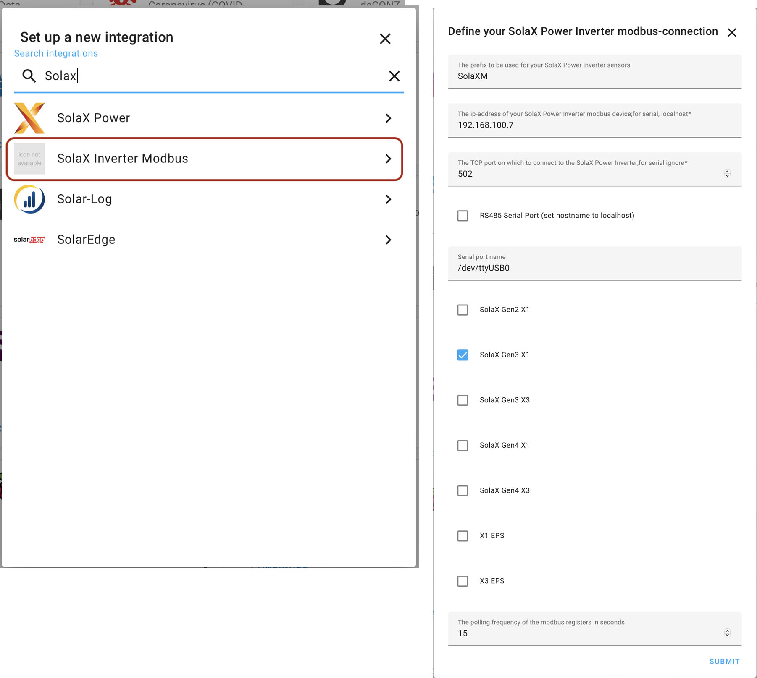Image resolution: width=757 pixels, height=678 pixels.
Task: Submit the modbus connection form
Action: (x=724, y=661)
